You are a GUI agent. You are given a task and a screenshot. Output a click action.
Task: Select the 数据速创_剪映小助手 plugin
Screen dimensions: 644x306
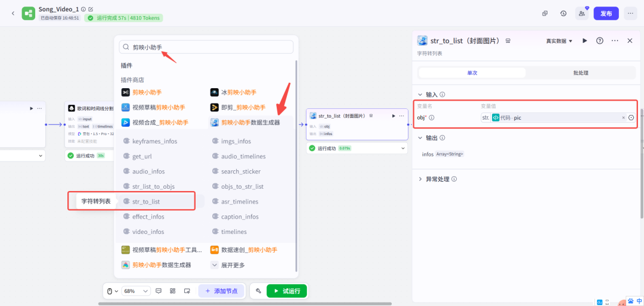243,250
